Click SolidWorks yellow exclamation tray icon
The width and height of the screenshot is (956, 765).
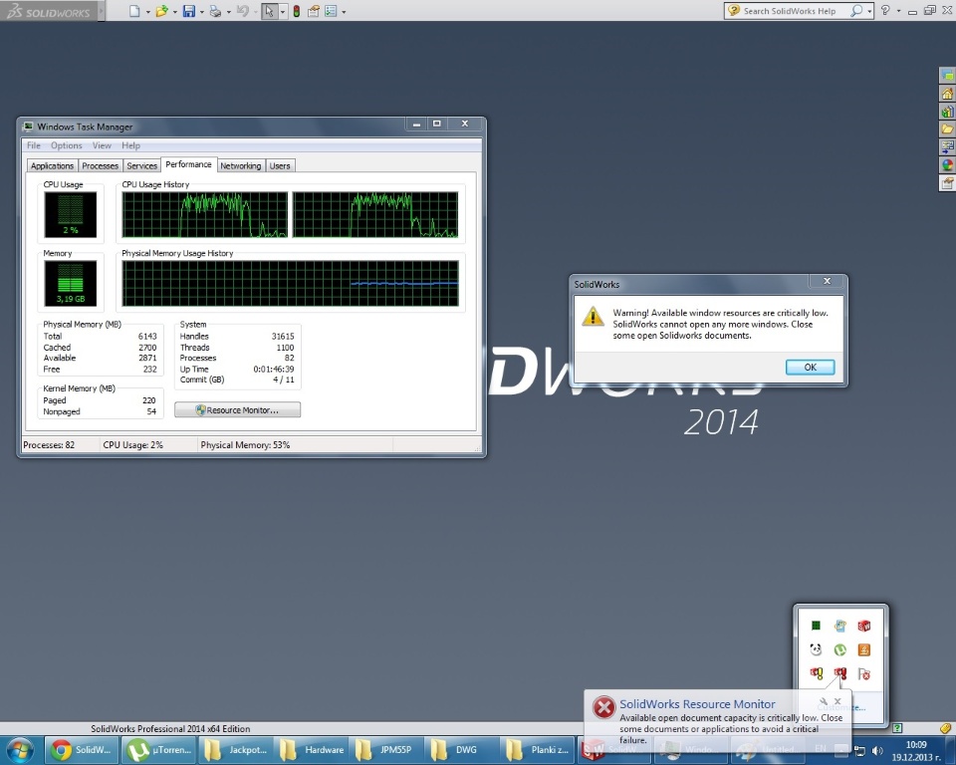[816, 673]
